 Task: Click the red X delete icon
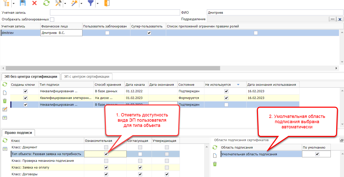coord(34,3)
